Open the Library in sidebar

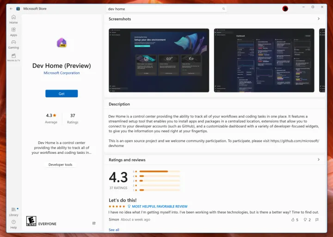coord(13,212)
